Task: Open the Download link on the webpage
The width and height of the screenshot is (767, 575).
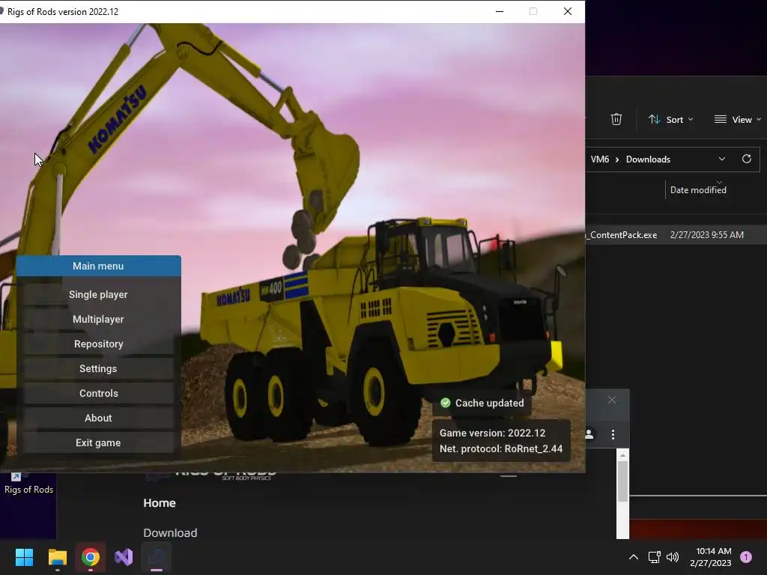Action: (x=170, y=533)
